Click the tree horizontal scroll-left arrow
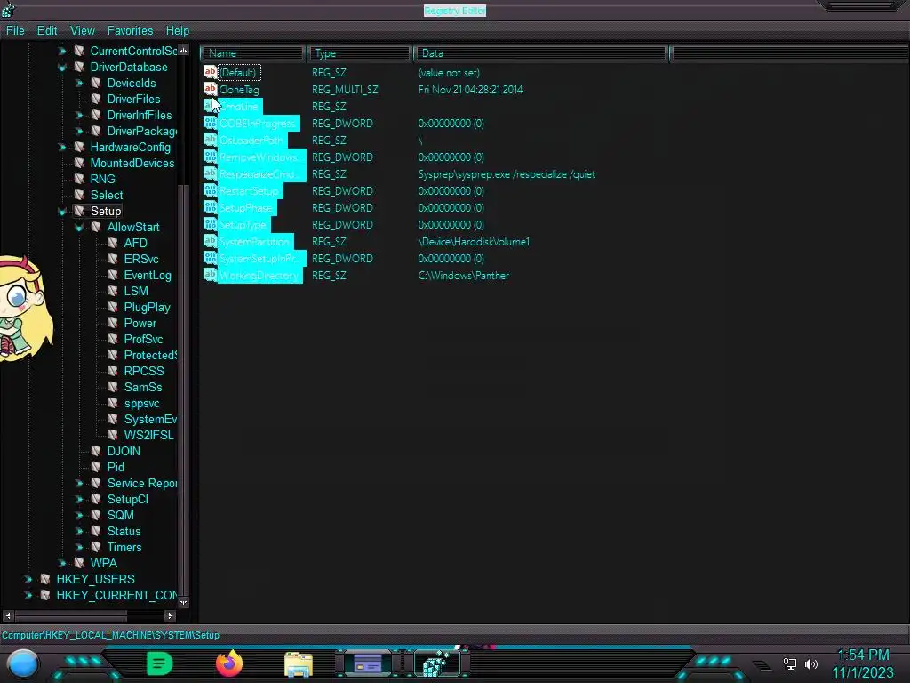910x683 pixels. tap(7, 615)
